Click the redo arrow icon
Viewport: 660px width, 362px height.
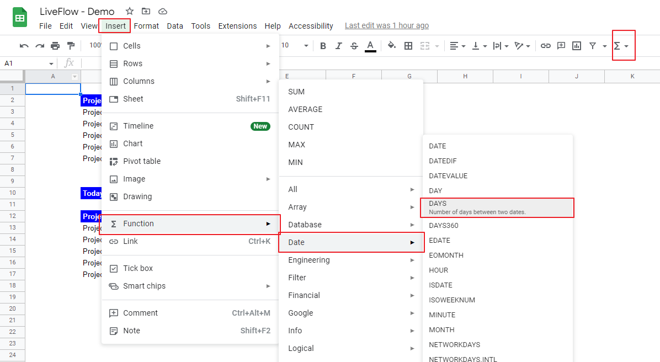pyautogui.click(x=40, y=46)
